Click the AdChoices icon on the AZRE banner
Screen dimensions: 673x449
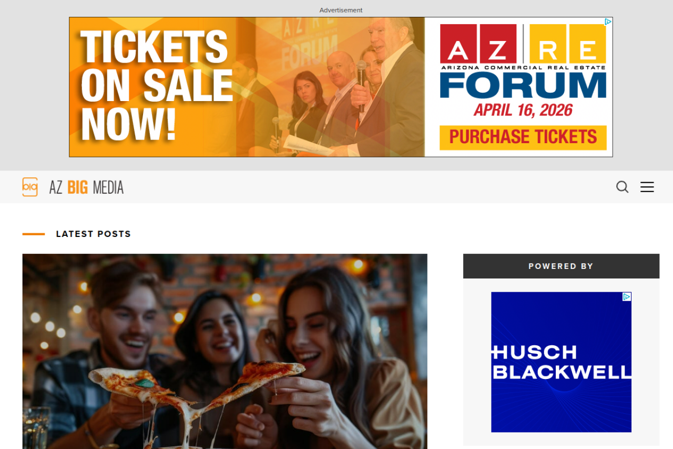608,22
